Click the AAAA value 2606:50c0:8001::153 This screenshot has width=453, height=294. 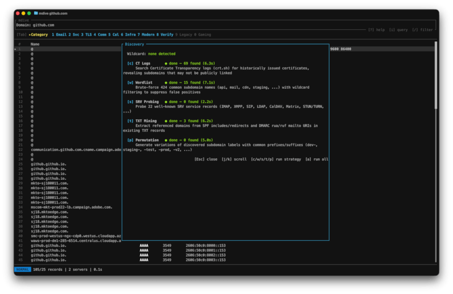click(x=206, y=250)
